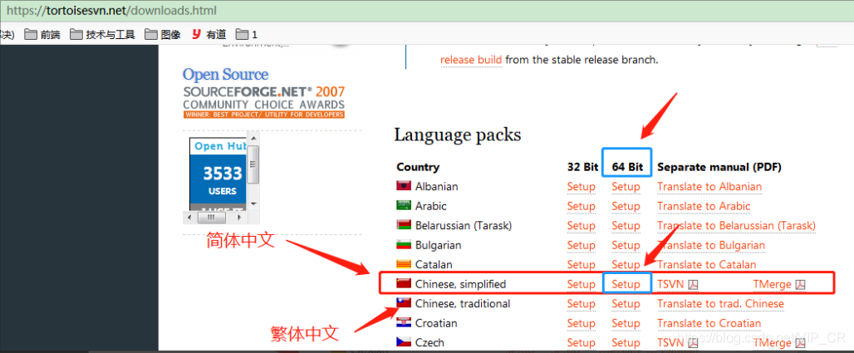Open Chinese simplified TMerge PDF manual
854x353 pixels.
pos(779,284)
